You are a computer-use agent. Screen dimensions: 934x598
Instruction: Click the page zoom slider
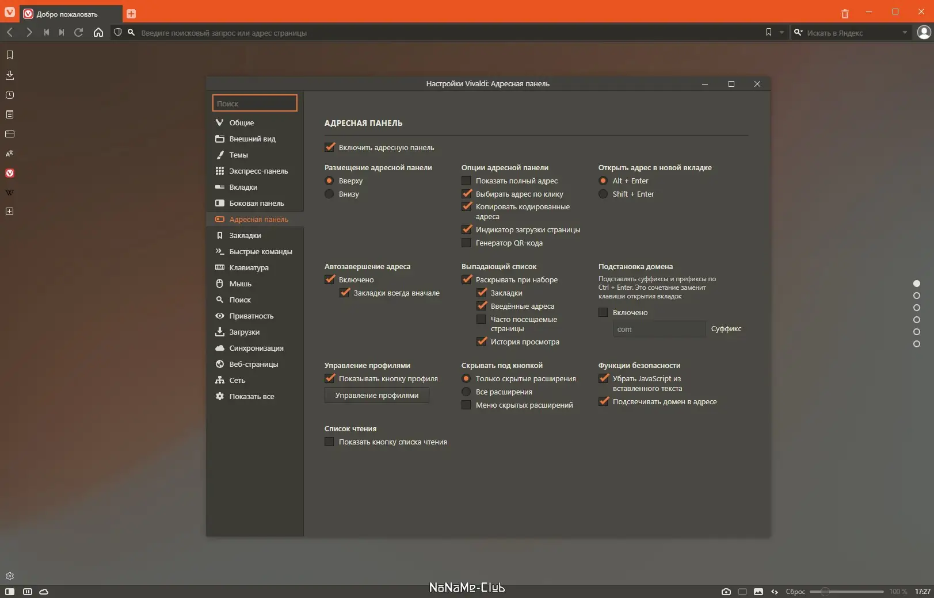(x=847, y=592)
